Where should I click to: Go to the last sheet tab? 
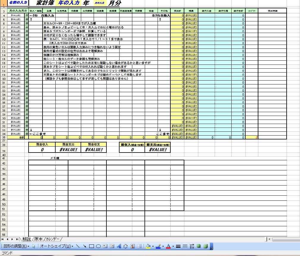tap(17, 239)
